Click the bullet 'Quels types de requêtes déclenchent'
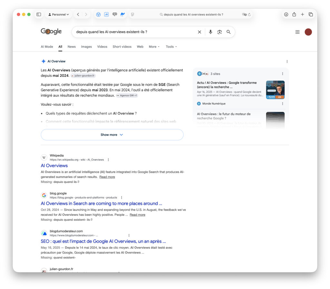 point(91,113)
